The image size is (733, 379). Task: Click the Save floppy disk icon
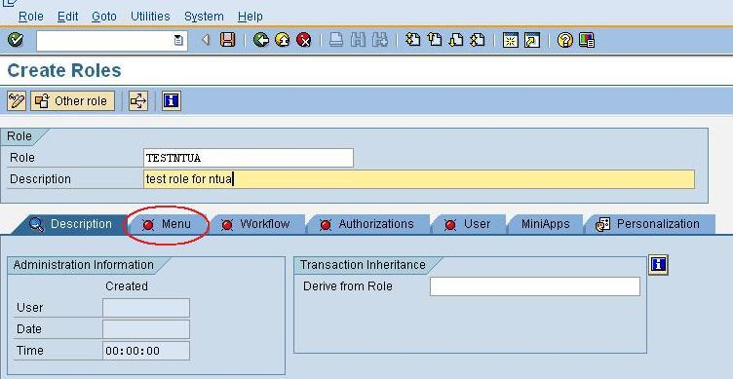click(x=228, y=40)
